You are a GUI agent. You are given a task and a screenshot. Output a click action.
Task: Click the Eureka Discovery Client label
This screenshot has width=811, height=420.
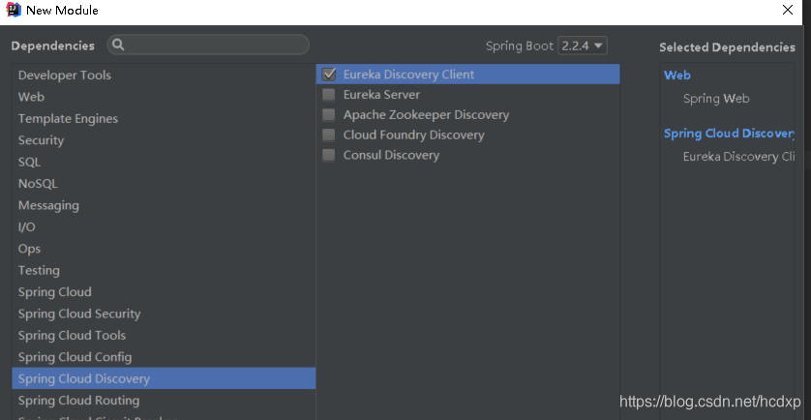(408, 75)
